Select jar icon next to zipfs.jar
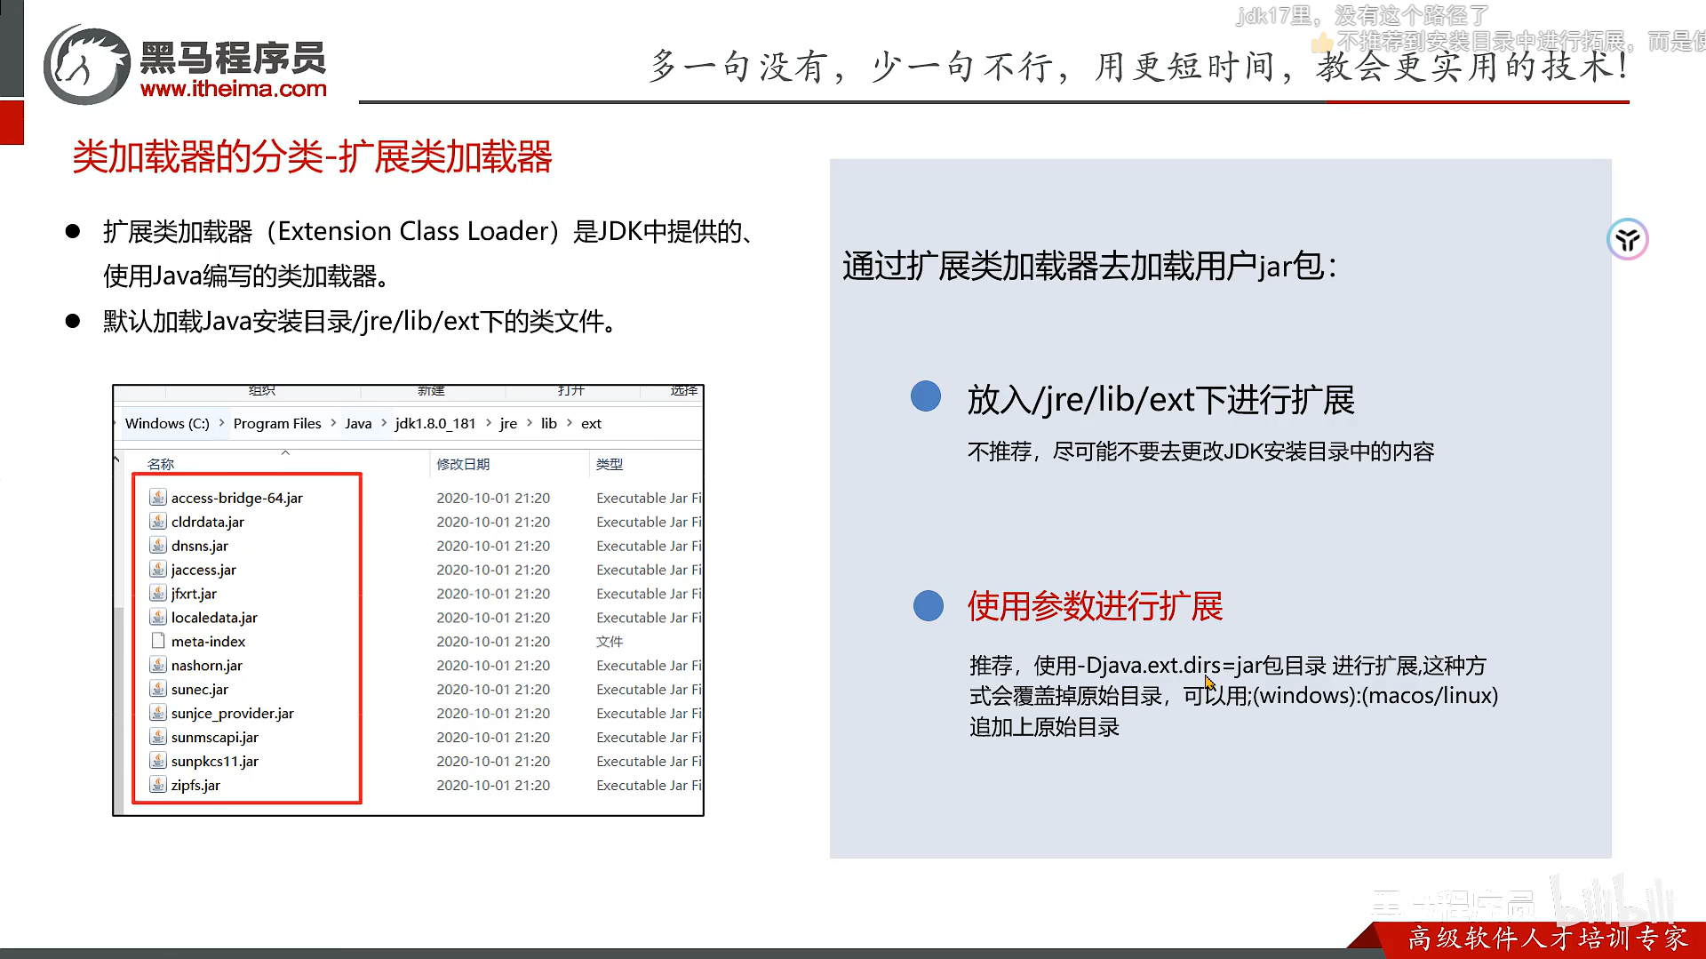The image size is (1706, 959). coord(158,785)
